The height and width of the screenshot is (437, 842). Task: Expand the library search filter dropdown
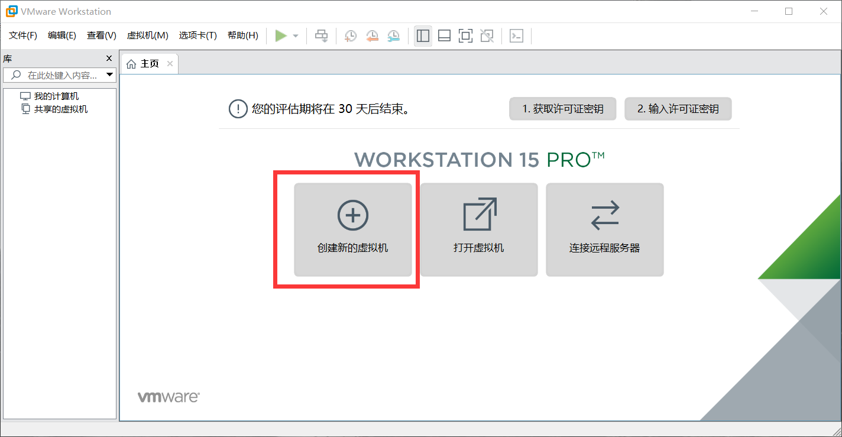pyautogui.click(x=109, y=75)
